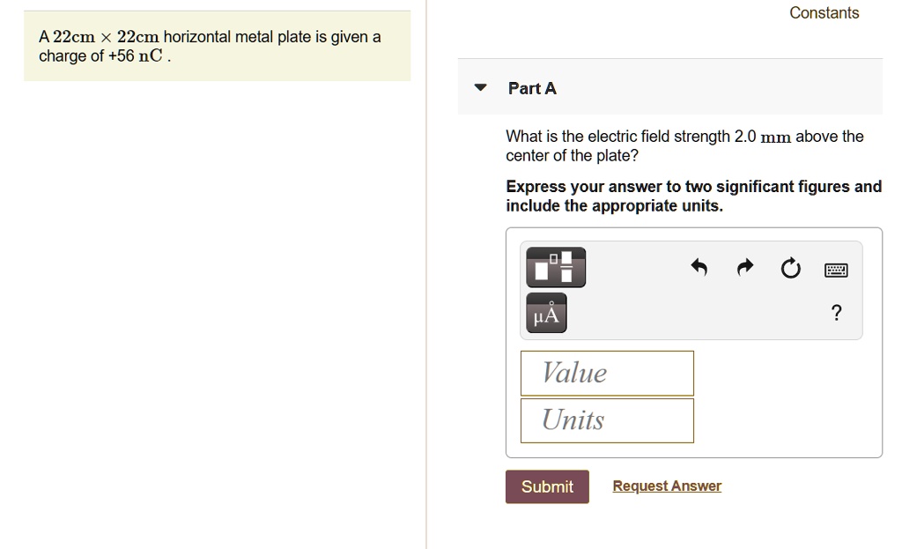Click the answer entry toolbar area
This screenshot has width=902, height=549.
click(691, 289)
